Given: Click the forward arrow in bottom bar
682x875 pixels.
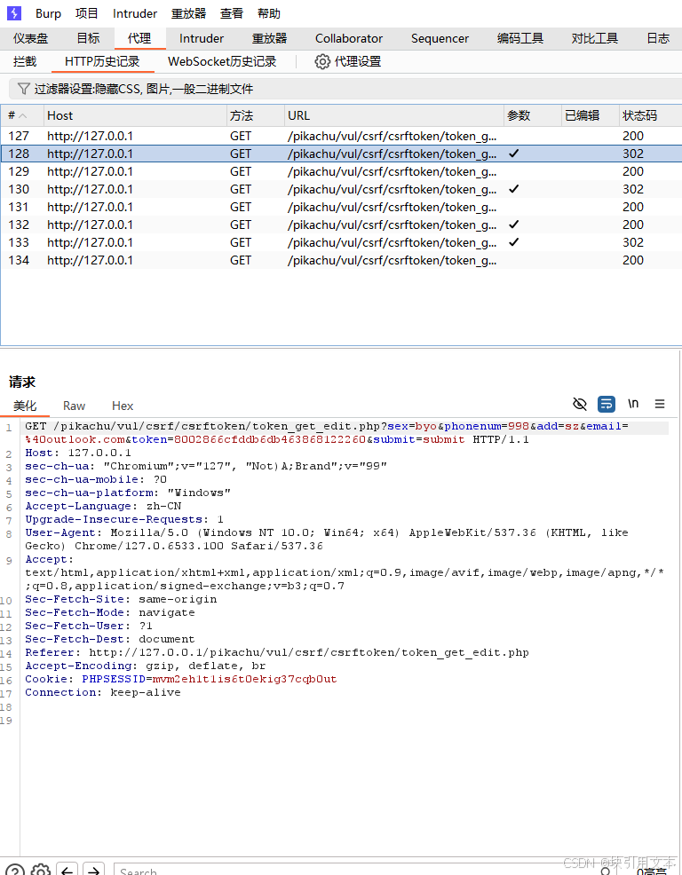Looking at the screenshot, I should [94, 870].
